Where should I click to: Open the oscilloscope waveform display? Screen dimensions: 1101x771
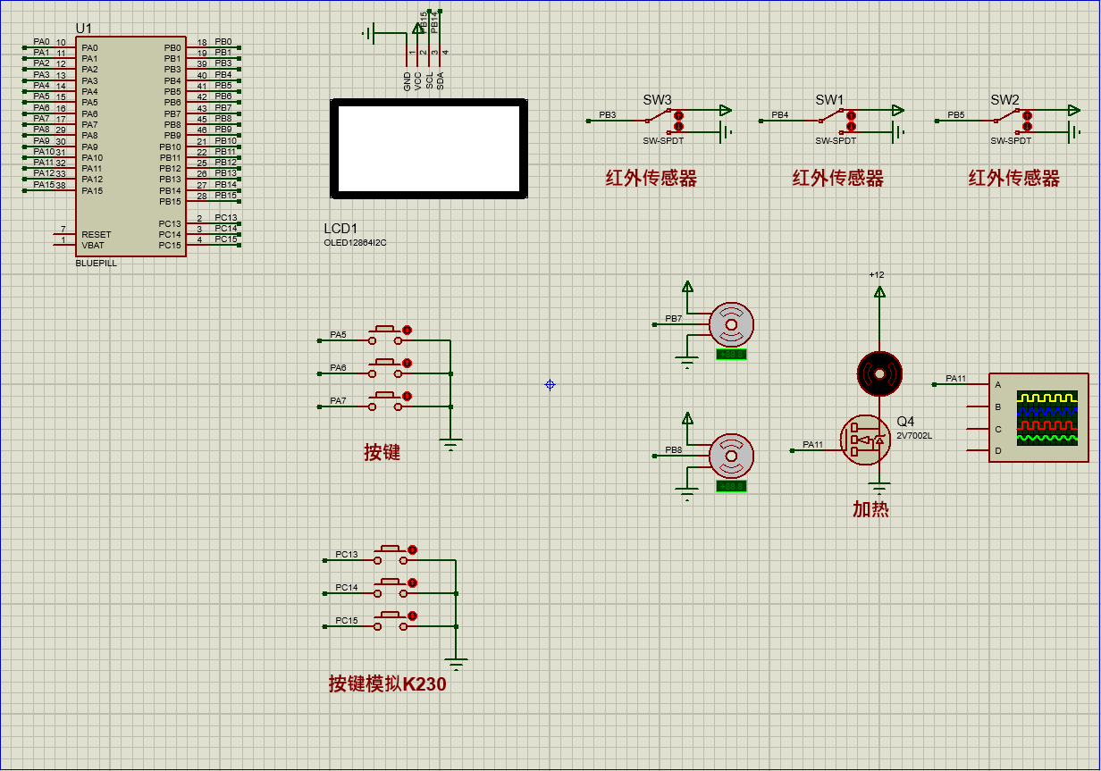[1049, 417]
